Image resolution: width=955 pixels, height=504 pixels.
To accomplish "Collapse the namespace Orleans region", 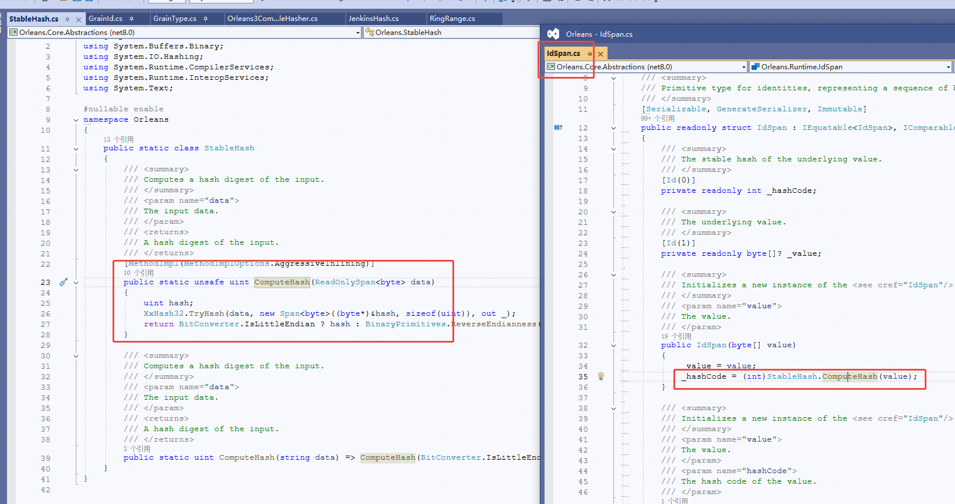I will point(76,120).
